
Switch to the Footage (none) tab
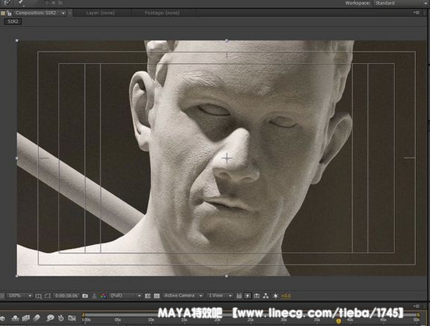coord(162,13)
